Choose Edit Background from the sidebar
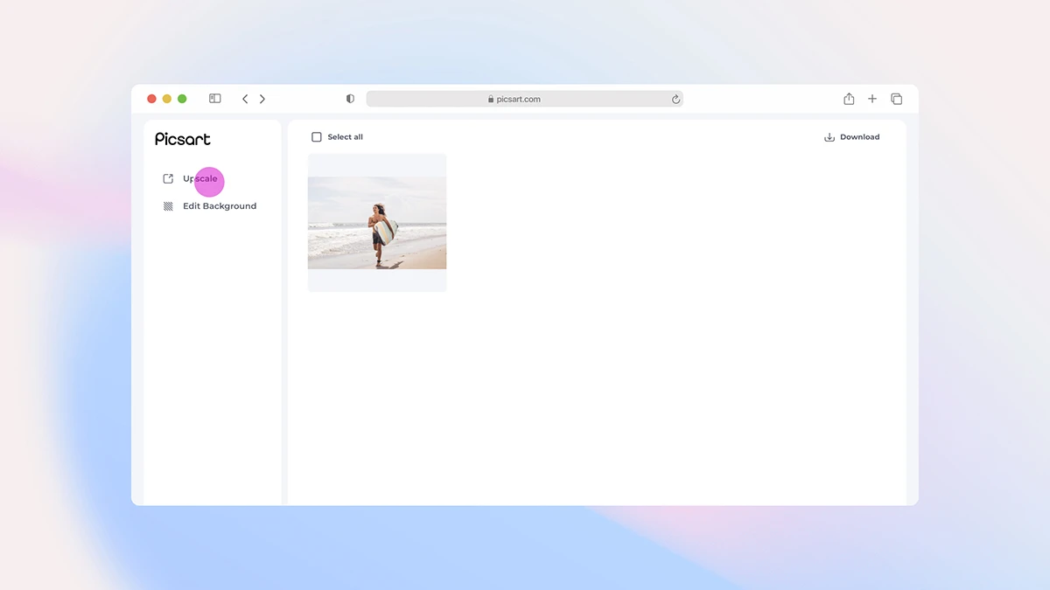Viewport: 1050px width, 590px height. click(219, 206)
